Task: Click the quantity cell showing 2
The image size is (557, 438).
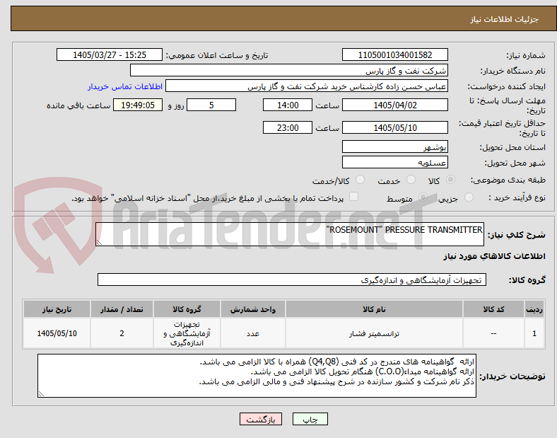Action: tap(122, 333)
